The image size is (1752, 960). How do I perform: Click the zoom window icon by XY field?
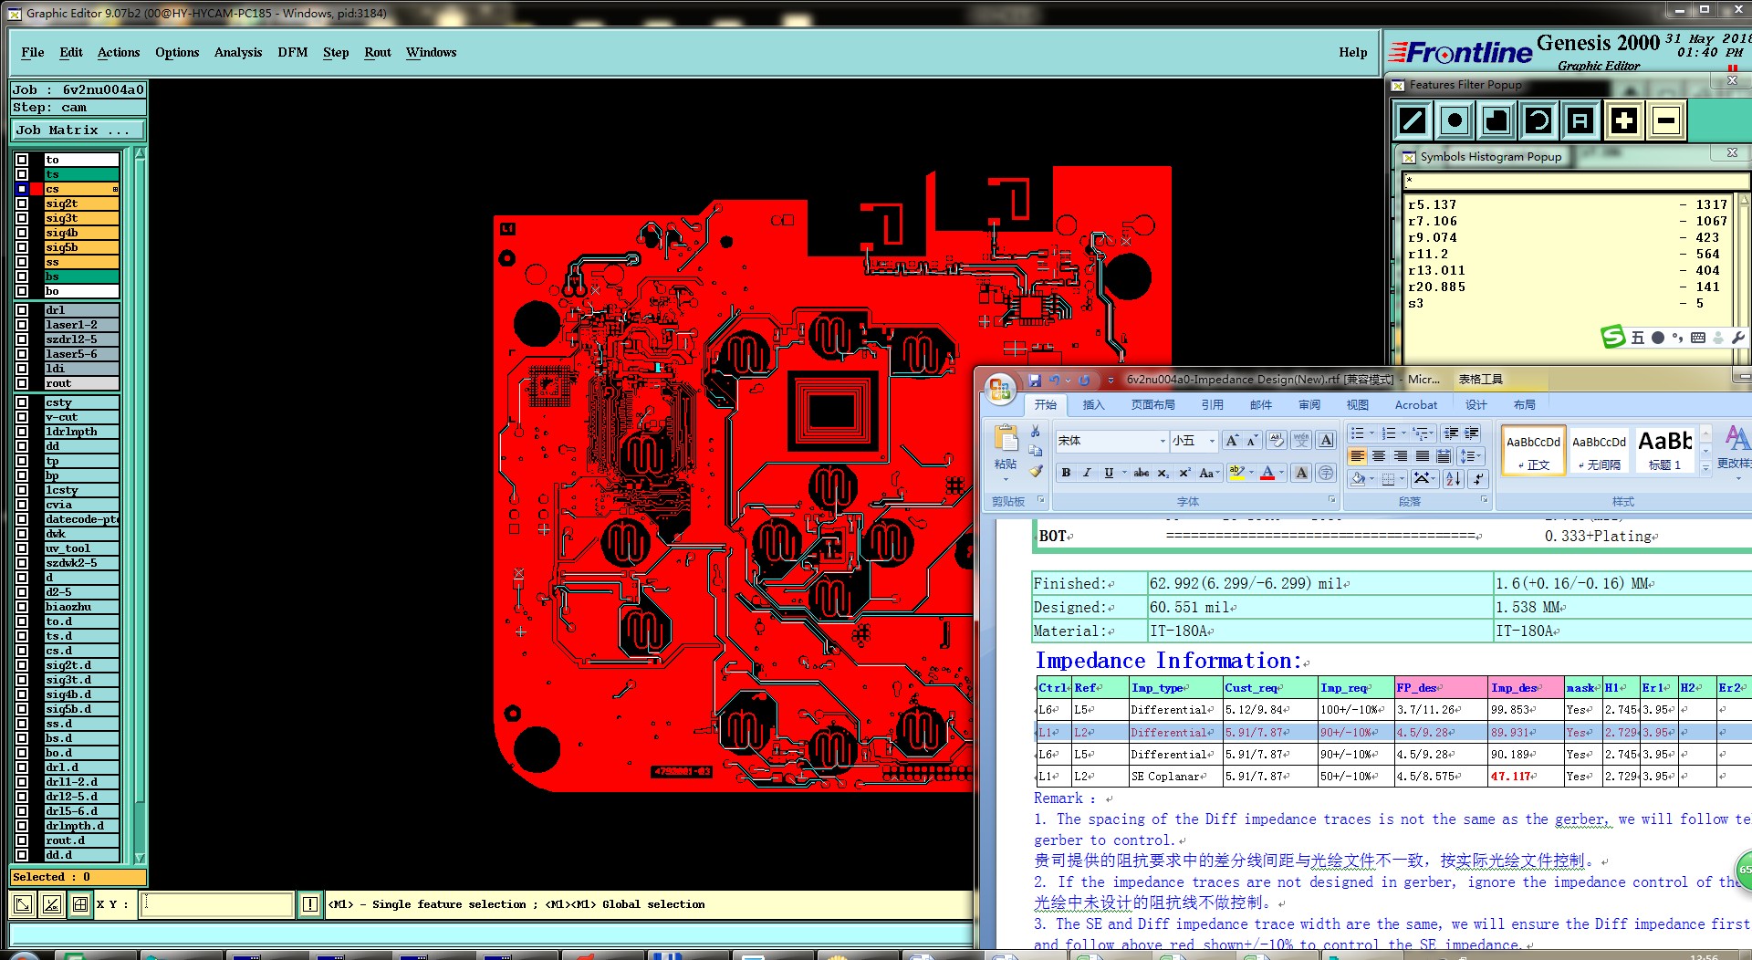point(23,904)
